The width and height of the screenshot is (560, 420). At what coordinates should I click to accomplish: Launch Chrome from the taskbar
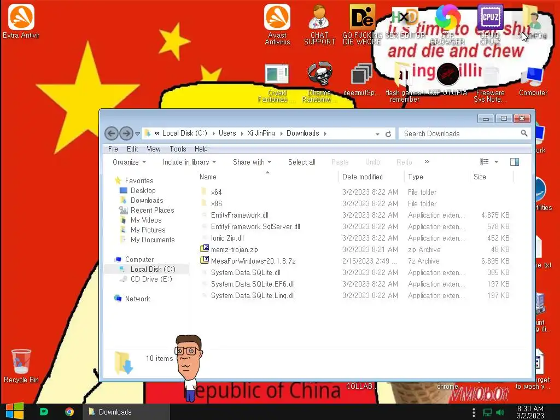[69, 412]
